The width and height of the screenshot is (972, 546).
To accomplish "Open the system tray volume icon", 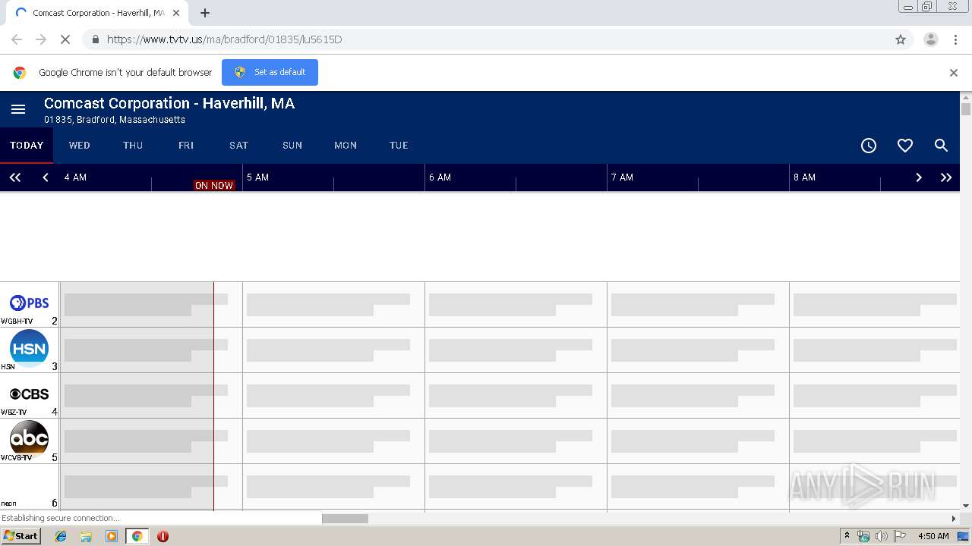I will click(x=882, y=536).
